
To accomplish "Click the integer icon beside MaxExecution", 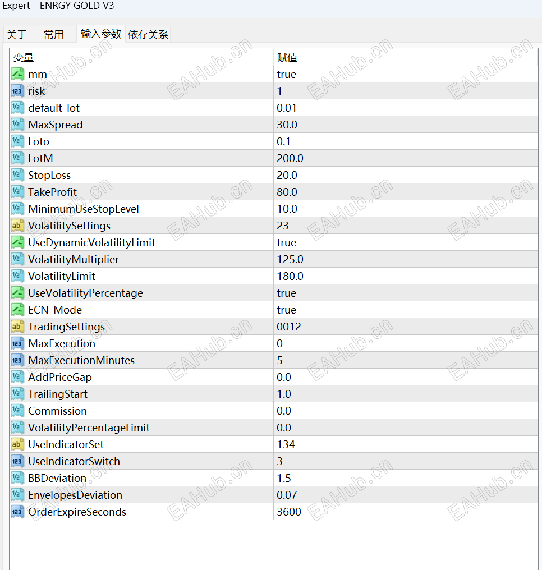I will (17, 343).
